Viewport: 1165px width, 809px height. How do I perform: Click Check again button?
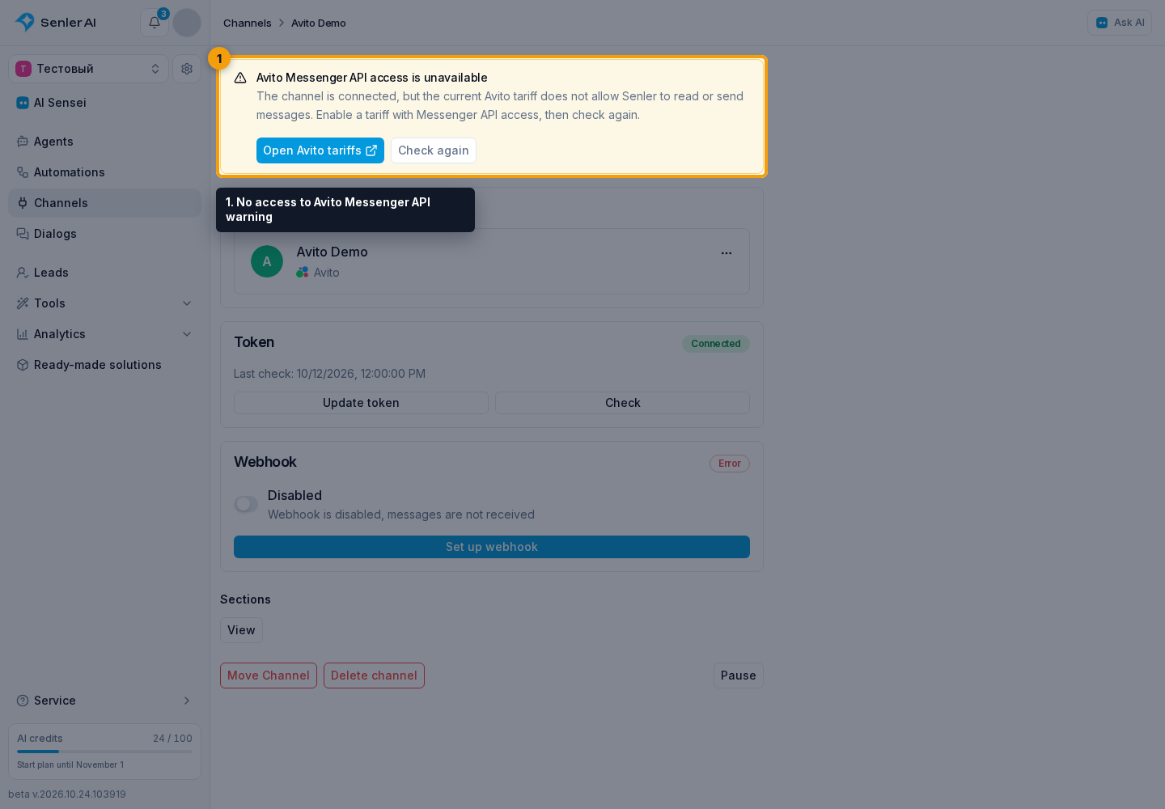[434, 150]
